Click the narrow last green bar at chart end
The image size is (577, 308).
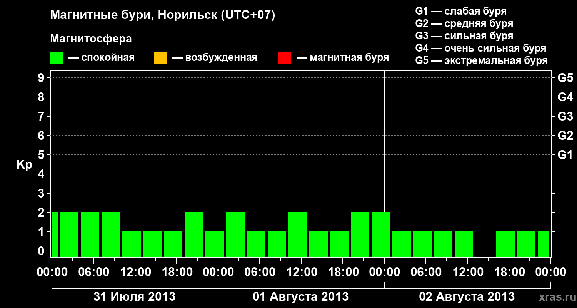(x=544, y=244)
